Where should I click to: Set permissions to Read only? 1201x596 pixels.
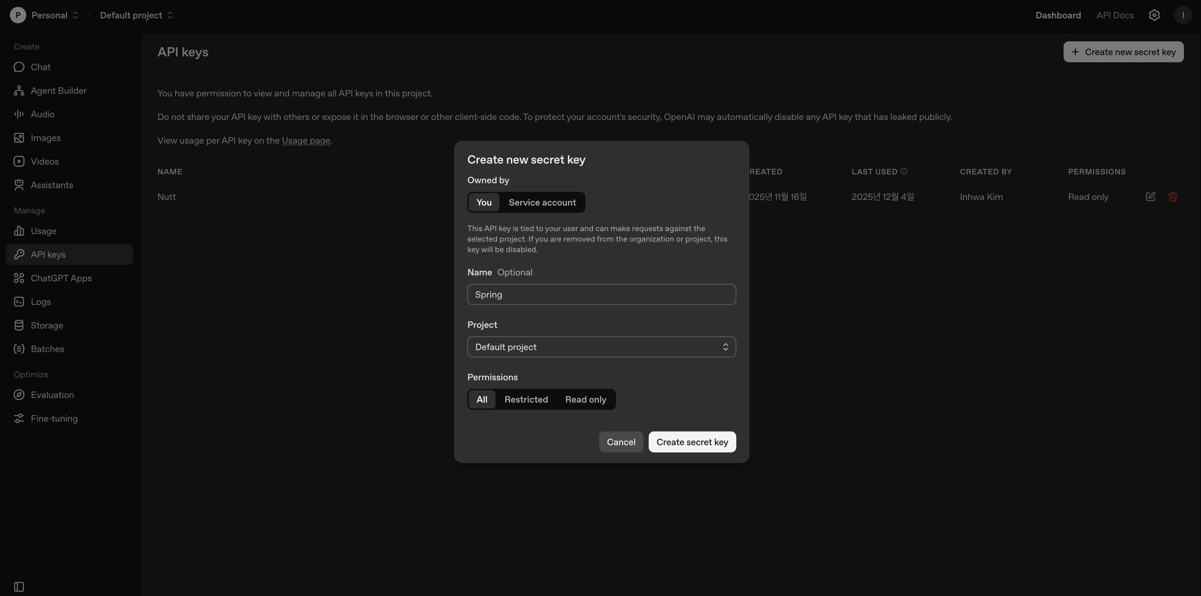point(586,400)
